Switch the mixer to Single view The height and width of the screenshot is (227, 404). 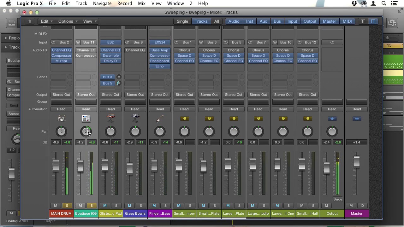pyautogui.click(x=182, y=21)
